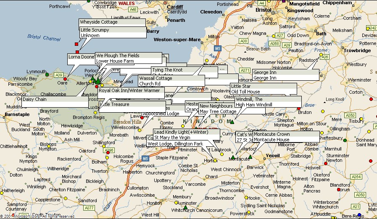Screen dimensions: 377x219
Task: Select the A31 road shield
Action: [356, 206]
